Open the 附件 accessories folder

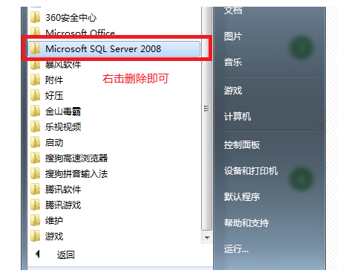[54, 80]
